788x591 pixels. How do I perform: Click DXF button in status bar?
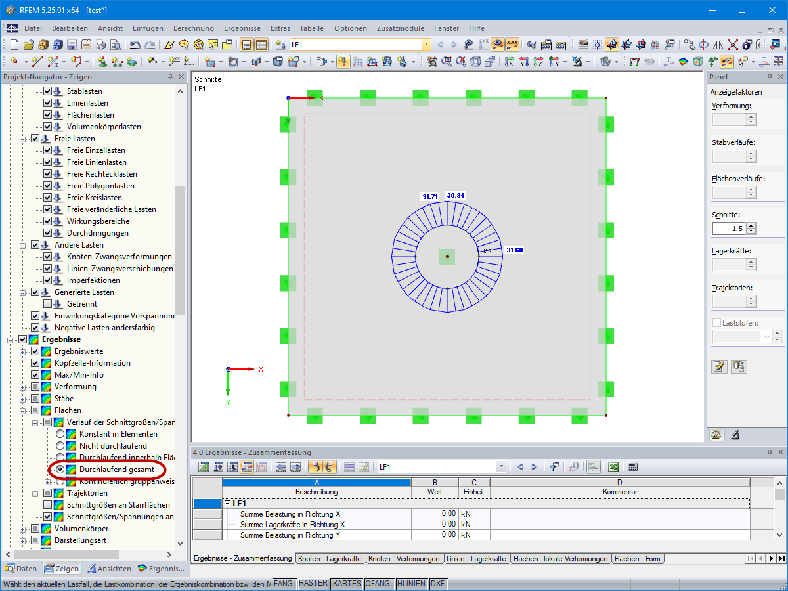tap(438, 583)
